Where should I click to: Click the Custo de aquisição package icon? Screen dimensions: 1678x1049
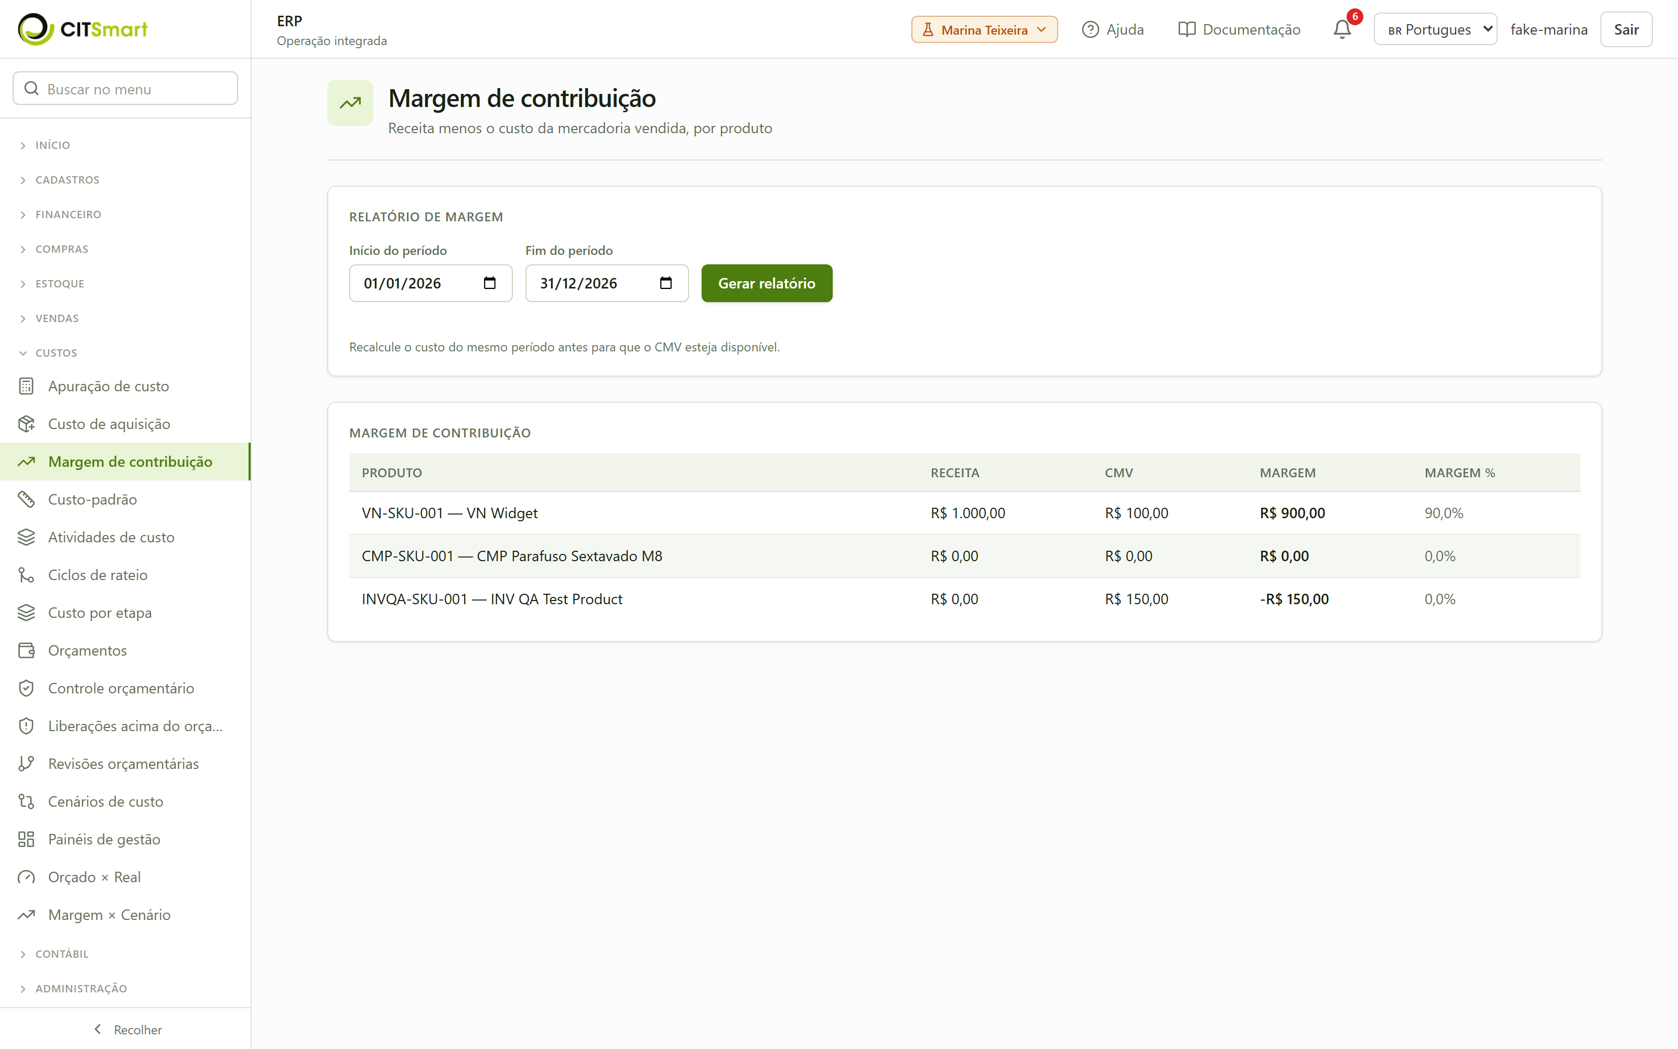point(26,424)
